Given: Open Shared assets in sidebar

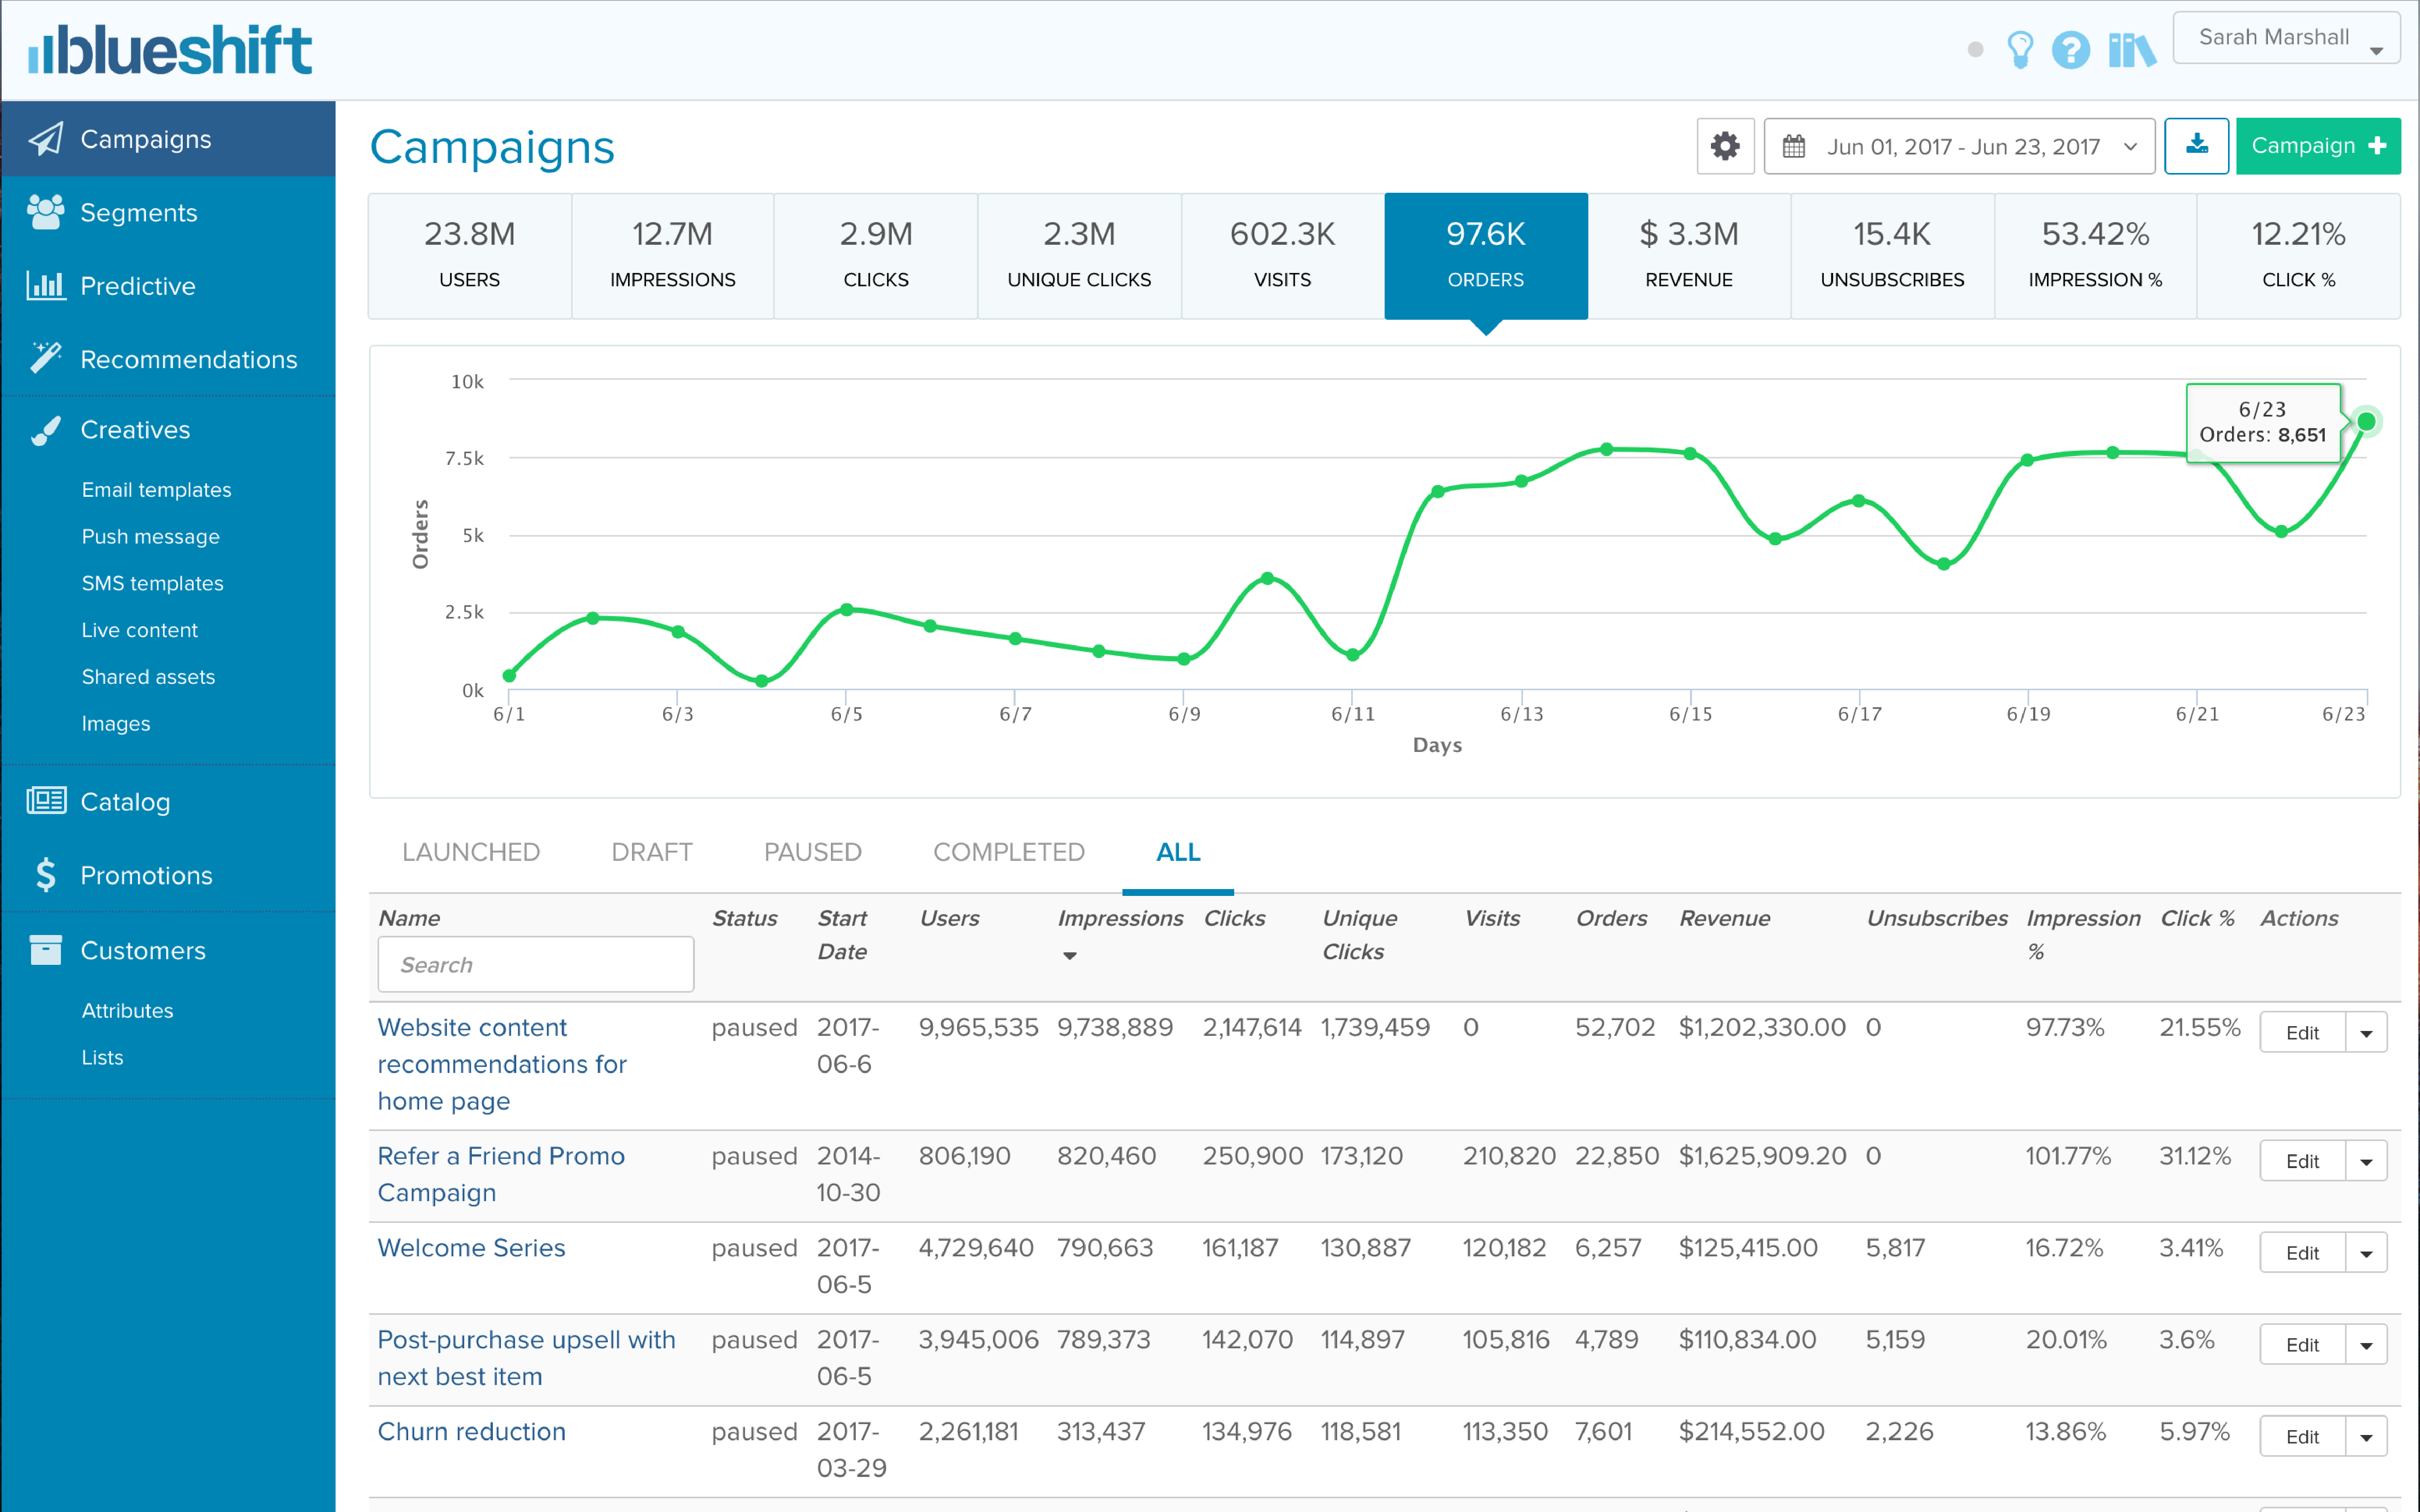Looking at the screenshot, I should pyautogui.click(x=148, y=677).
